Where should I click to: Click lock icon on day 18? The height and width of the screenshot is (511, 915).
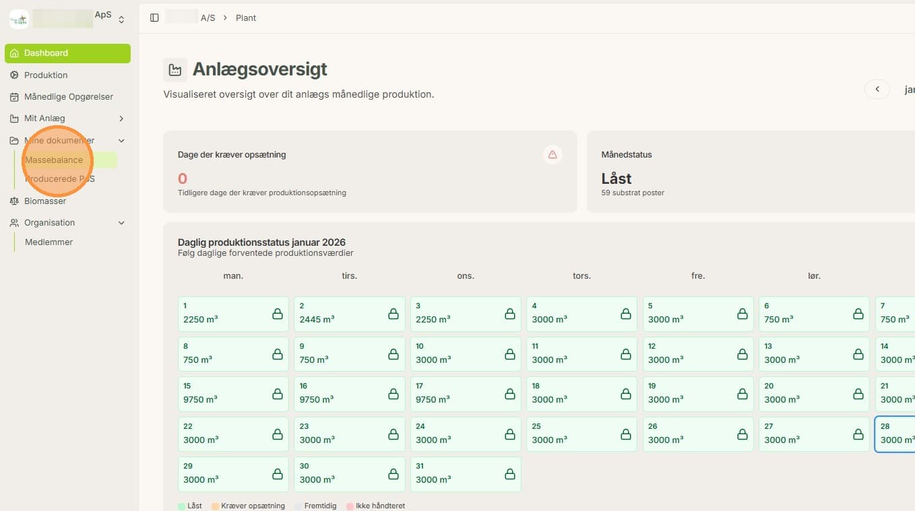point(626,394)
